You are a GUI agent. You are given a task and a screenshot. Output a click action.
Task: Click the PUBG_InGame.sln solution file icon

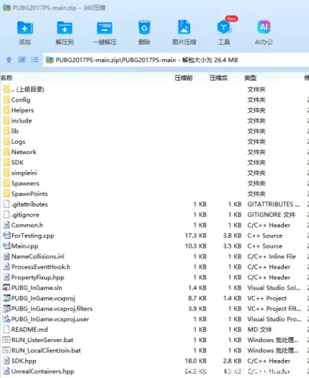point(6,287)
